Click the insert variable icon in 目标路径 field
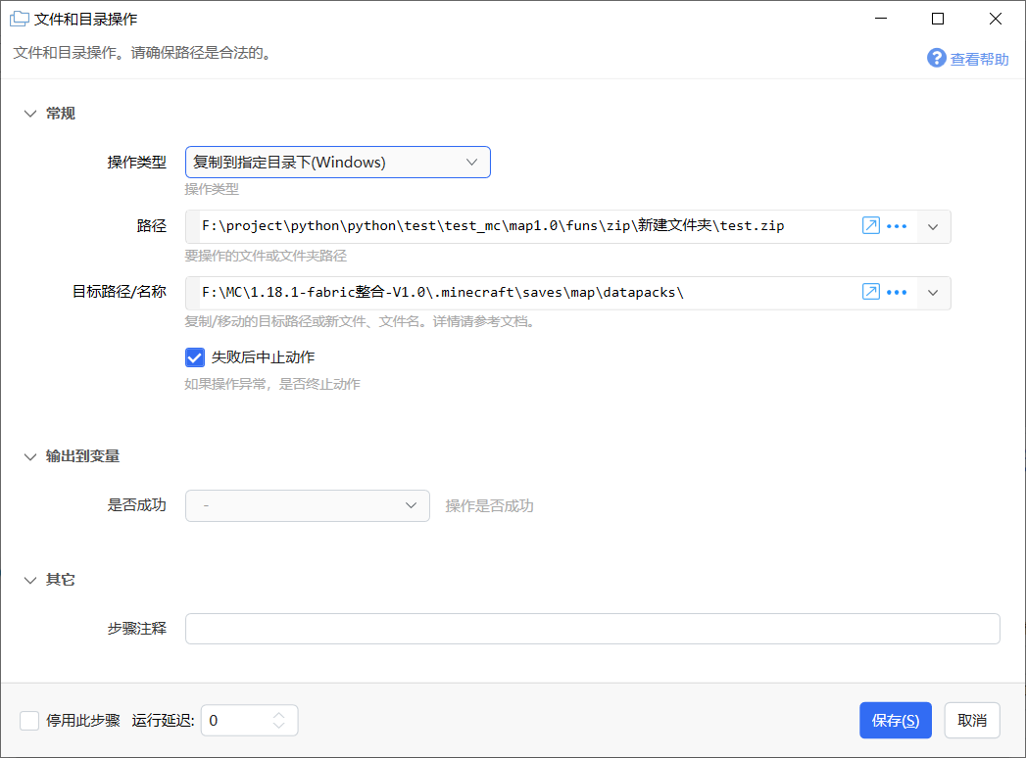Screen dimensions: 1026x758 pyautogui.click(x=871, y=292)
